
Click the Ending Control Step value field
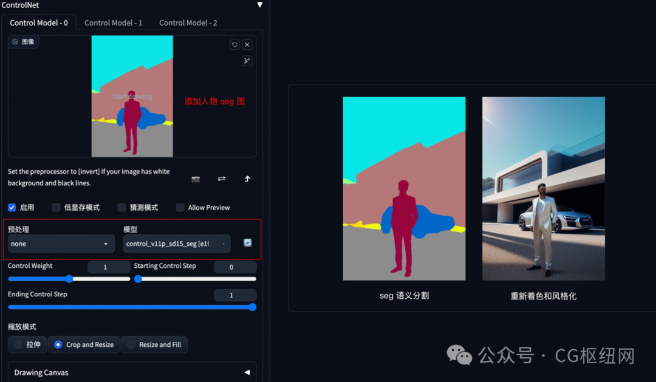tap(234, 295)
